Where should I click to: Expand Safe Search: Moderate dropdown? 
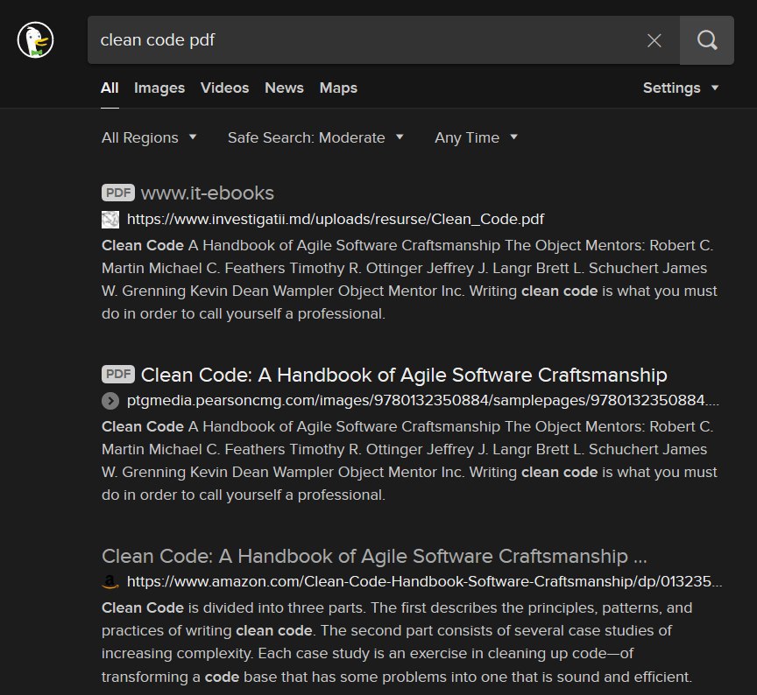click(x=315, y=138)
